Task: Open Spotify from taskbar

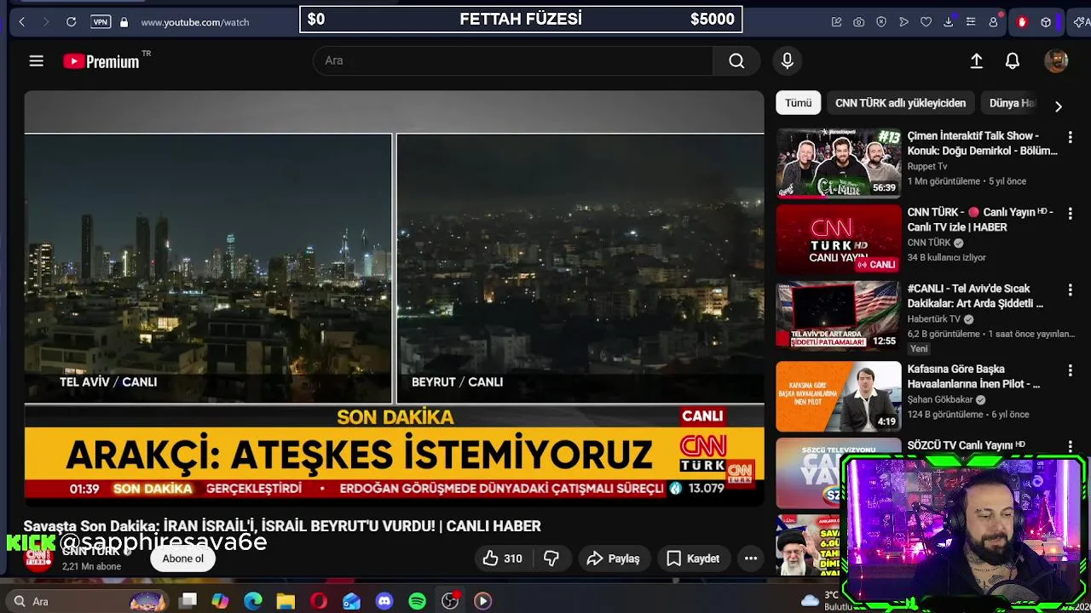Action: [417, 601]
